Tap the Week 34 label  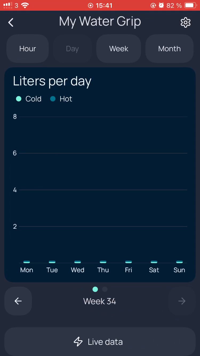tap(100, 301)
